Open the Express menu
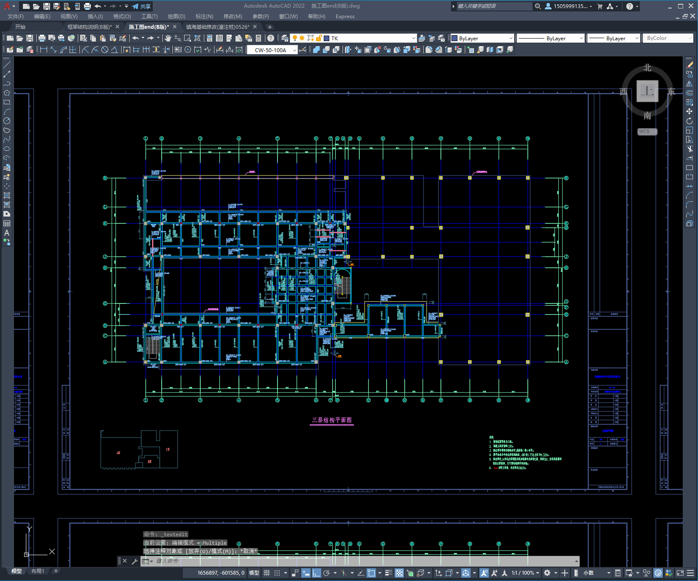The width and height of the screenshot is (698, 581). [x=345, y=17]
